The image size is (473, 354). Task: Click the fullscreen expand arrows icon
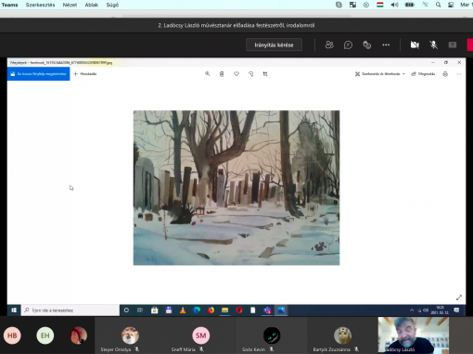point(459,297)
